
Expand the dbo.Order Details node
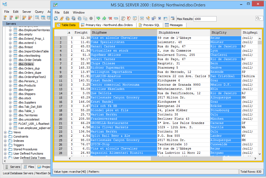point(10,60)
